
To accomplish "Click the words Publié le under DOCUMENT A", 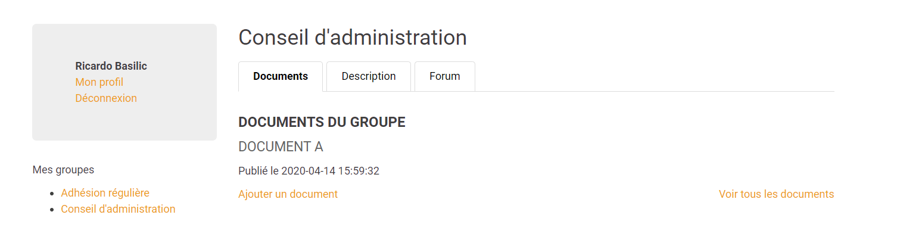I will click(x=258, y=172).
